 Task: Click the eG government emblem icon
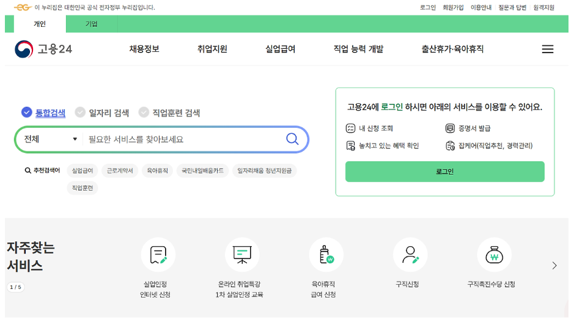tap(23, 7)
